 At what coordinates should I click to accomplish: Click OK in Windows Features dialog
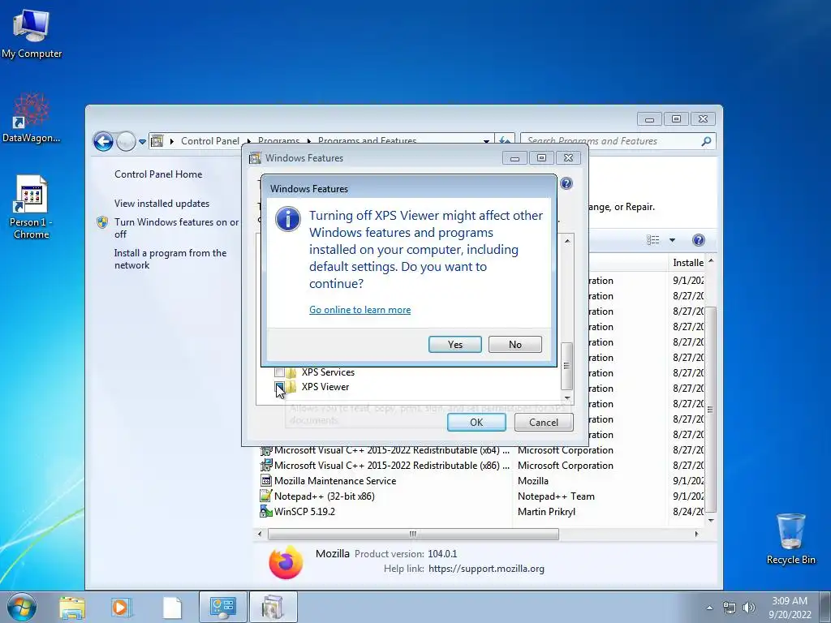[476, 422]
